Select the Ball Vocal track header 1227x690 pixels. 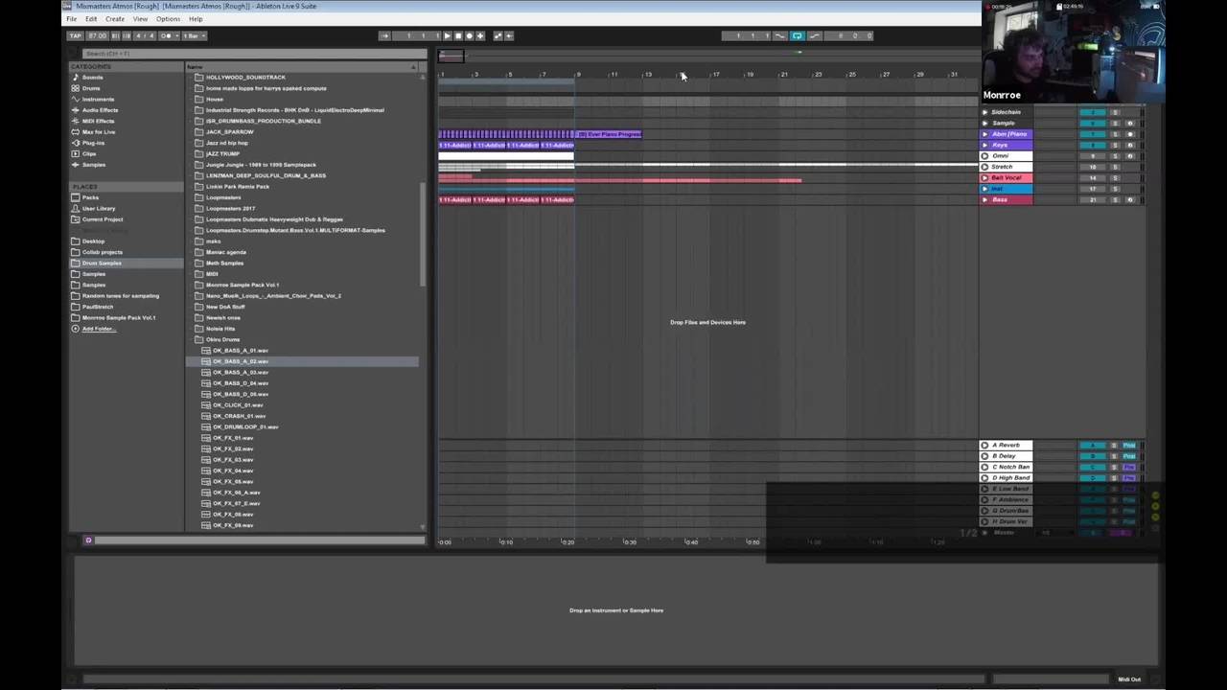(x=1006, y=177)
